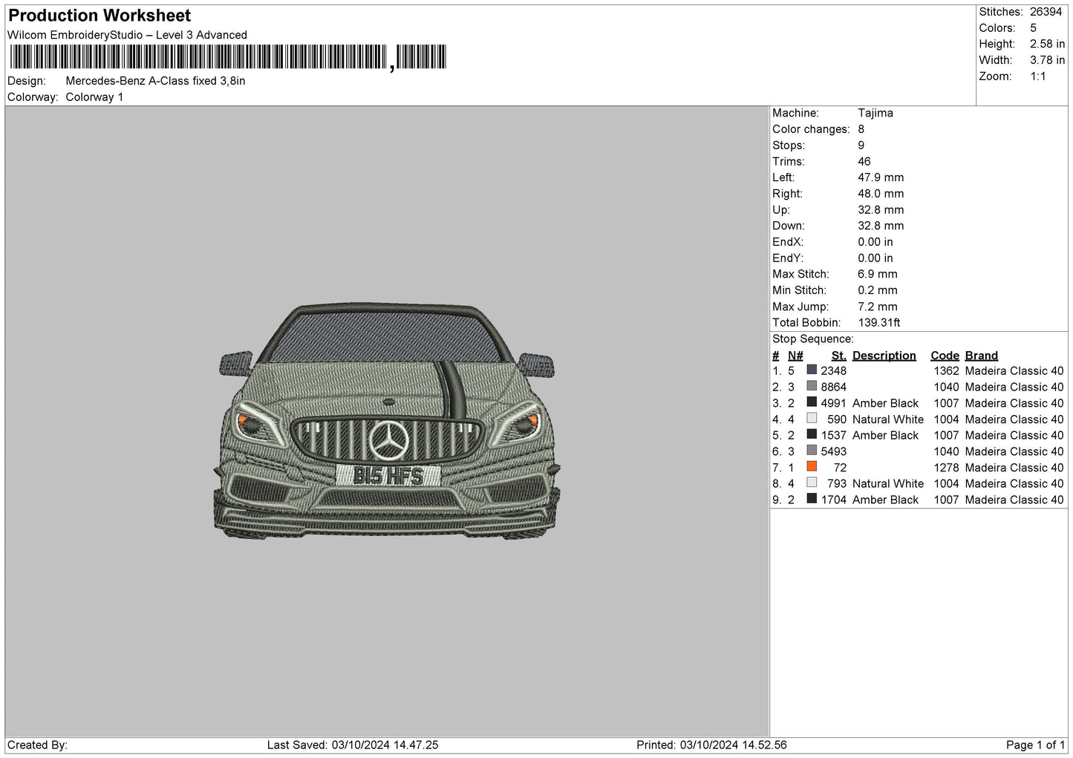This screenshot has width=1073, height=758.
Task: Click the 'Code' column header
Action: pyautogui.click(x=945, y=356)
